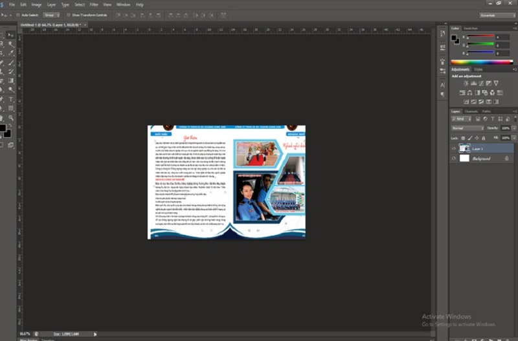Enable Show Transform Controls checkbox
The image size is (518, 341).
tap(69, 15)
